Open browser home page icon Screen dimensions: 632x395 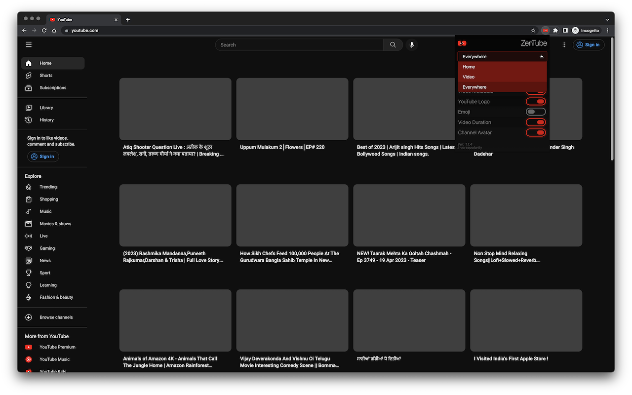(x=54, y=31)
